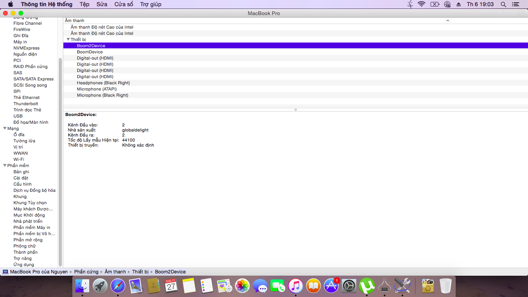Screen dimensions: 528x297
Task: Click System Information chip icon in dock
Action: pyautogui.click(x=385, y=286)
